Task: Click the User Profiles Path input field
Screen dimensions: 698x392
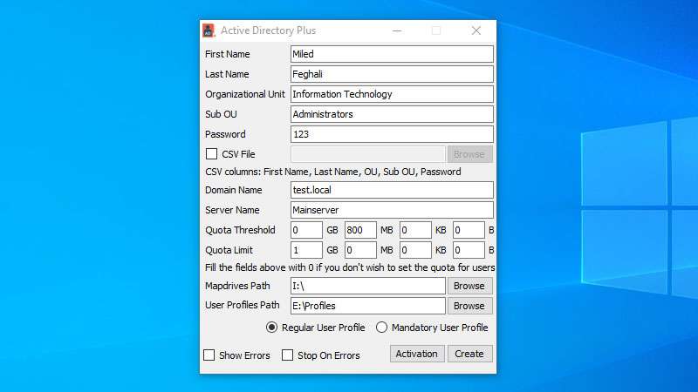Action: click(x=367, y=306)
